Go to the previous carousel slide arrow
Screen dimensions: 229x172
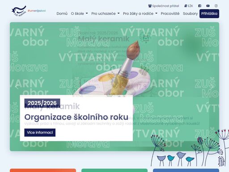17,86
